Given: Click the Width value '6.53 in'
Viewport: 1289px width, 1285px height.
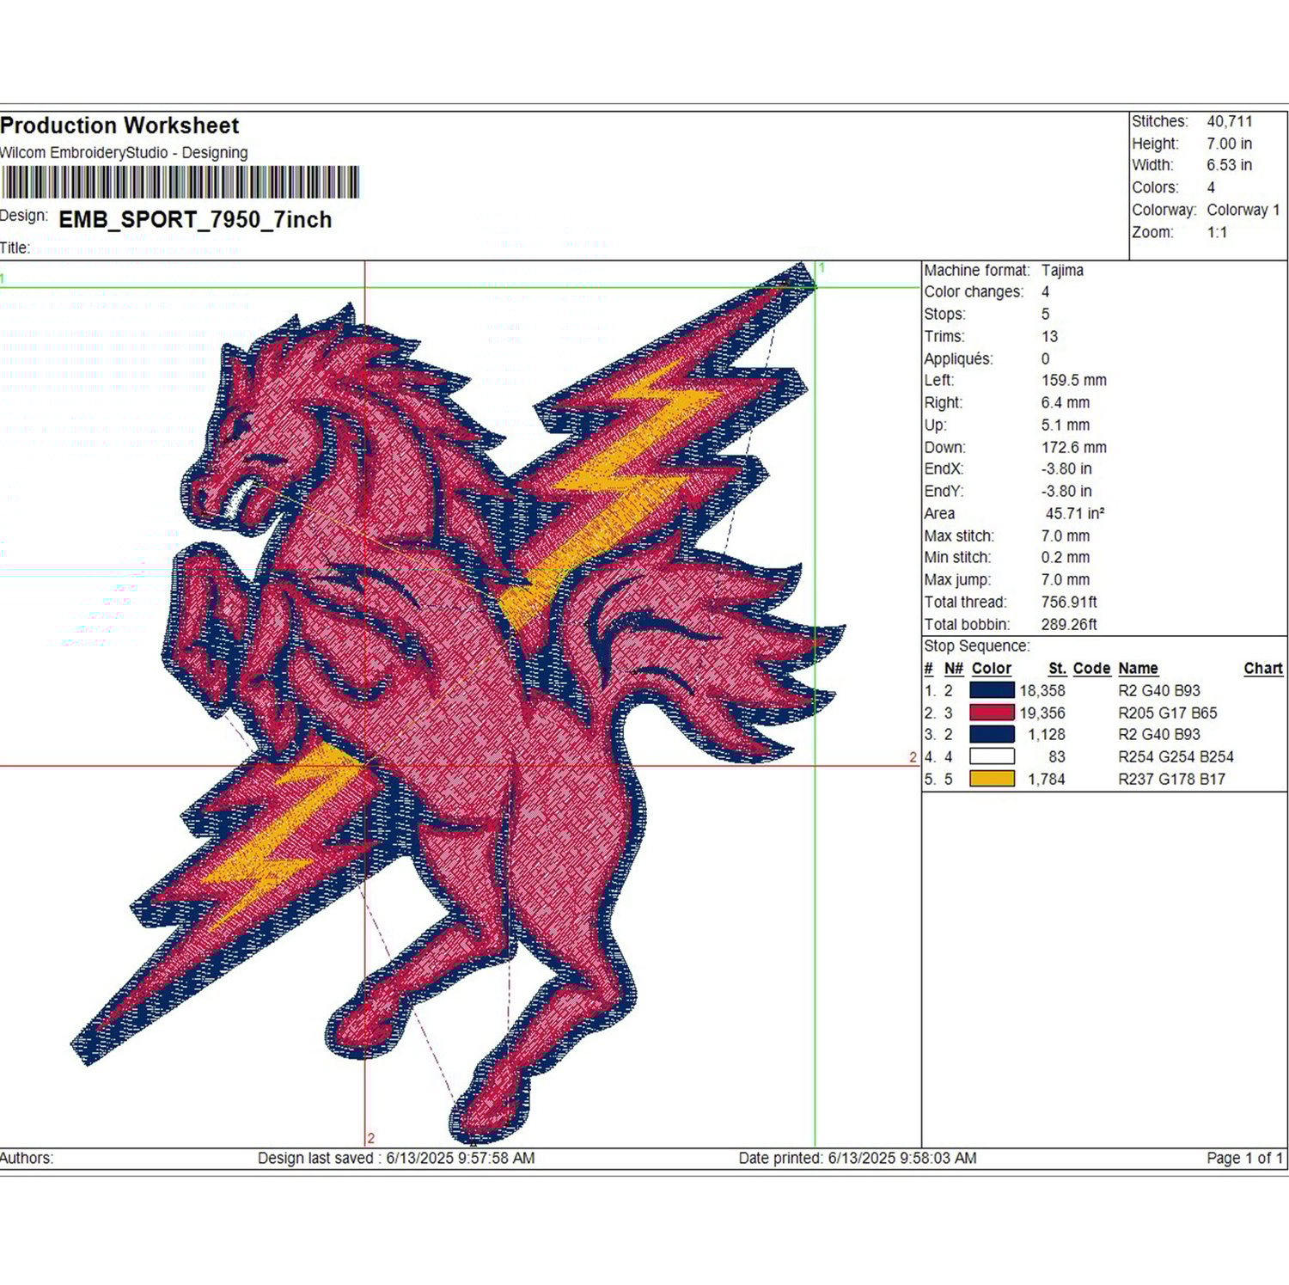Looking at the screenshot, I should pos(1229,165).
